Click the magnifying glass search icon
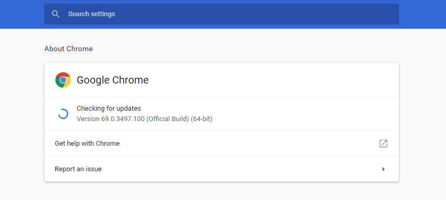446x200 pixels. pos(56,14)
